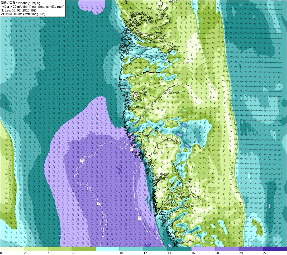Image resolution: width=287 pixels, height=255 pixels.
Task: Click the legend scale value 0
Action: pyautogui.click(x=1, y=253)
